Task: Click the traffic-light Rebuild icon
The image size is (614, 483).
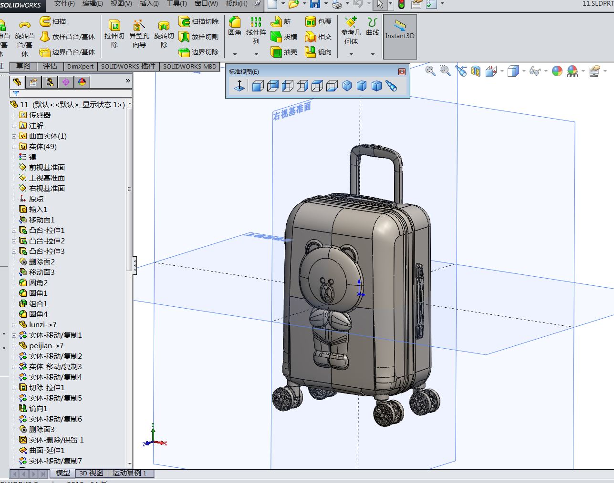Action: [402, 4]
